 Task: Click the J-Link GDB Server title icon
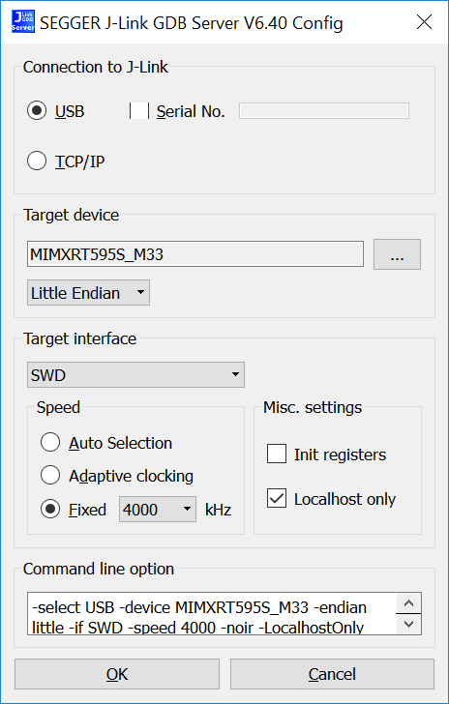click(23, 22)
